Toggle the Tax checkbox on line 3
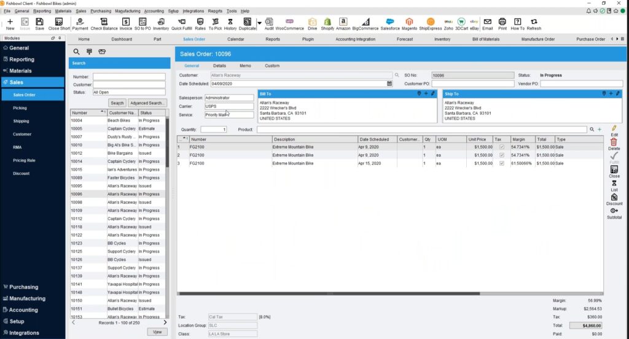The image size is (629, 339). [502, 163]
